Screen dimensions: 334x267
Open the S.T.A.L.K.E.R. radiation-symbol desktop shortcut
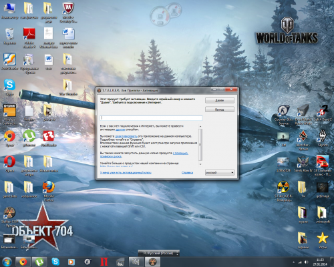[x=283, y=192]
